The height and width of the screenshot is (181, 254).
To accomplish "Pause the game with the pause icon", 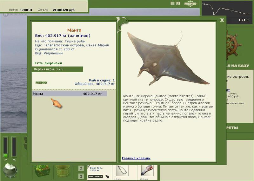I will (x=172, y=3).
